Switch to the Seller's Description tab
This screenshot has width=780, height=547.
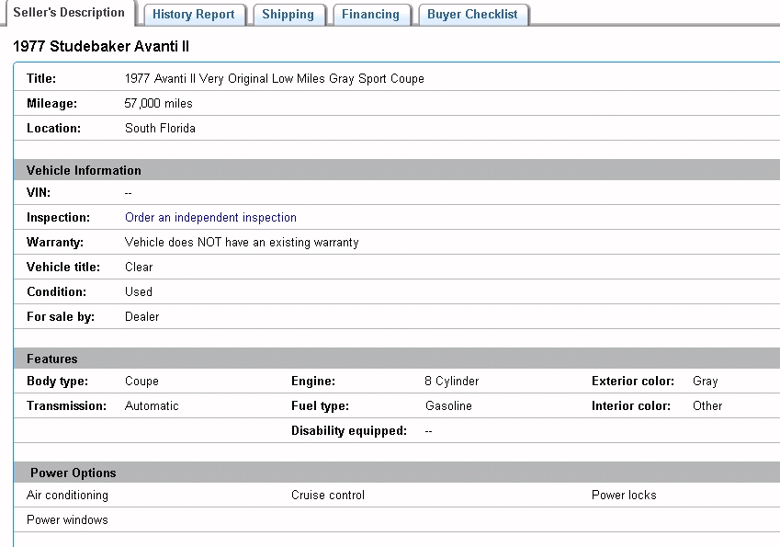click(x=69, y=13)
